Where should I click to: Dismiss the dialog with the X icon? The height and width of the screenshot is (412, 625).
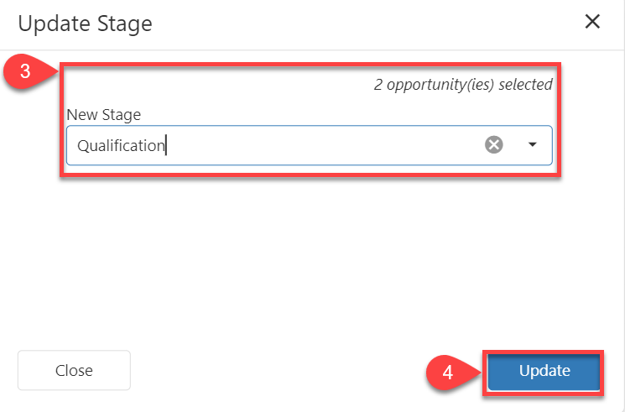tap(592, 23)
